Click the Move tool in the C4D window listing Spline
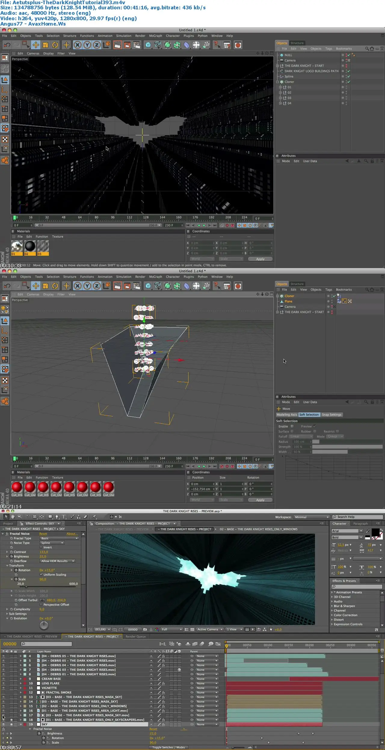385x750 pixels. (36, 45)
